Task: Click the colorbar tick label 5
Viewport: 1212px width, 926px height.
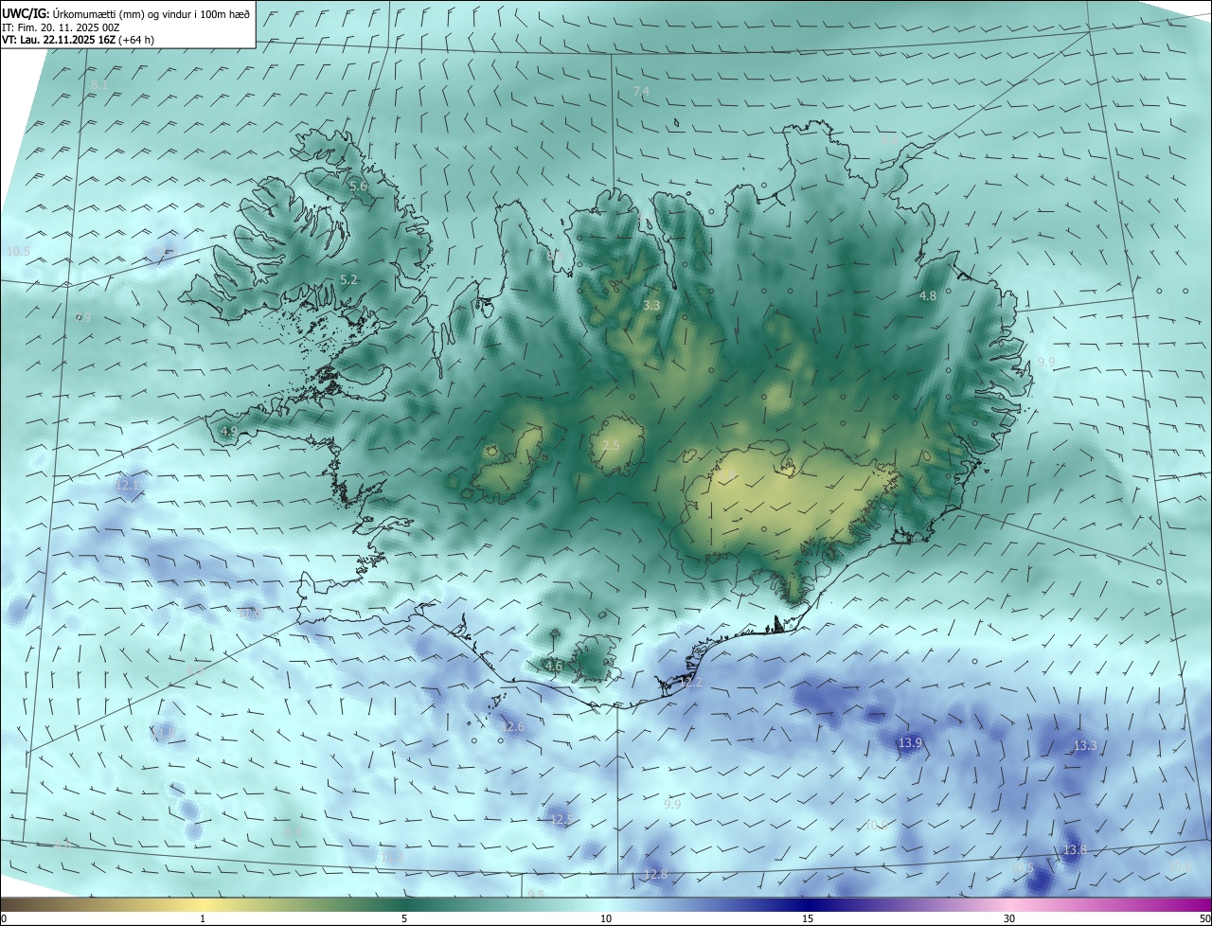Action: [x=404, y=918]
